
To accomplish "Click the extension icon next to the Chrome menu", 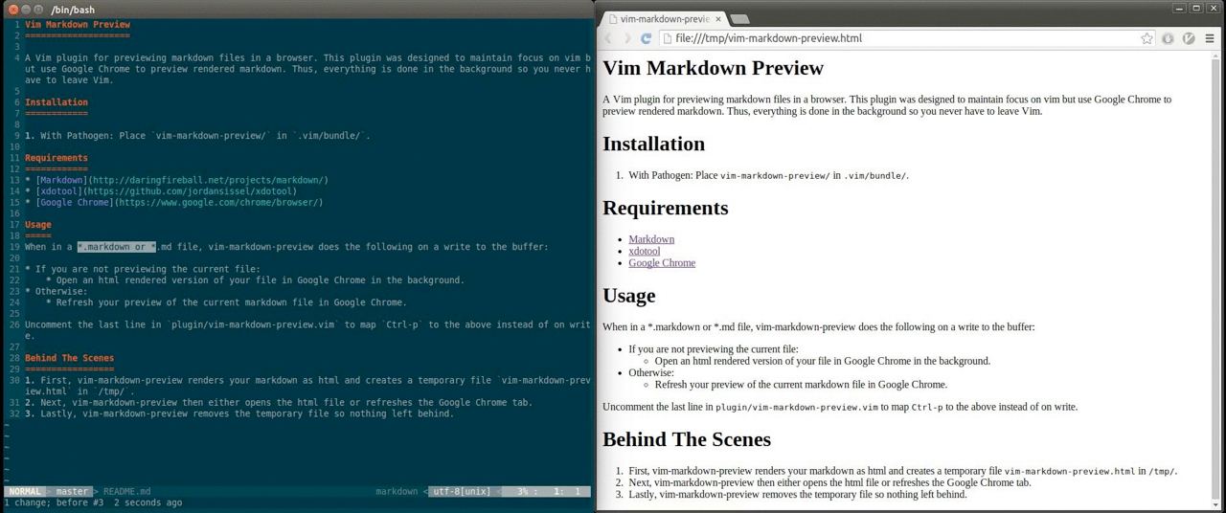I will pyautogui.click(x=1189, y=38).
